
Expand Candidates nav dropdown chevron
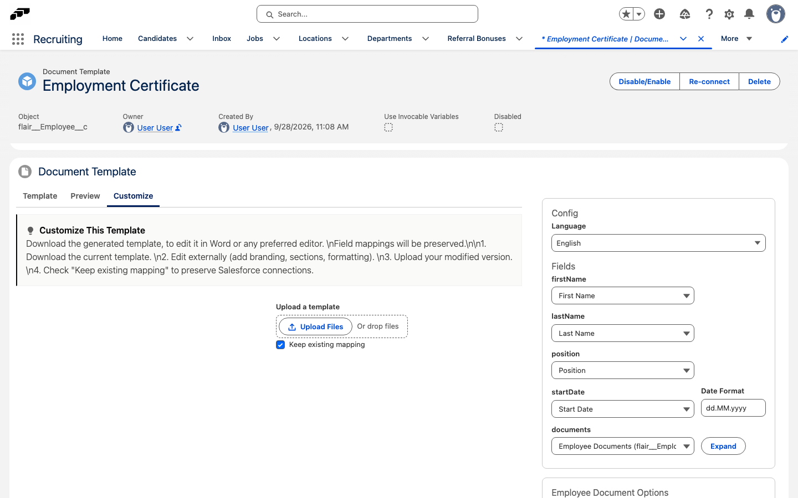[x=190, y=39]
